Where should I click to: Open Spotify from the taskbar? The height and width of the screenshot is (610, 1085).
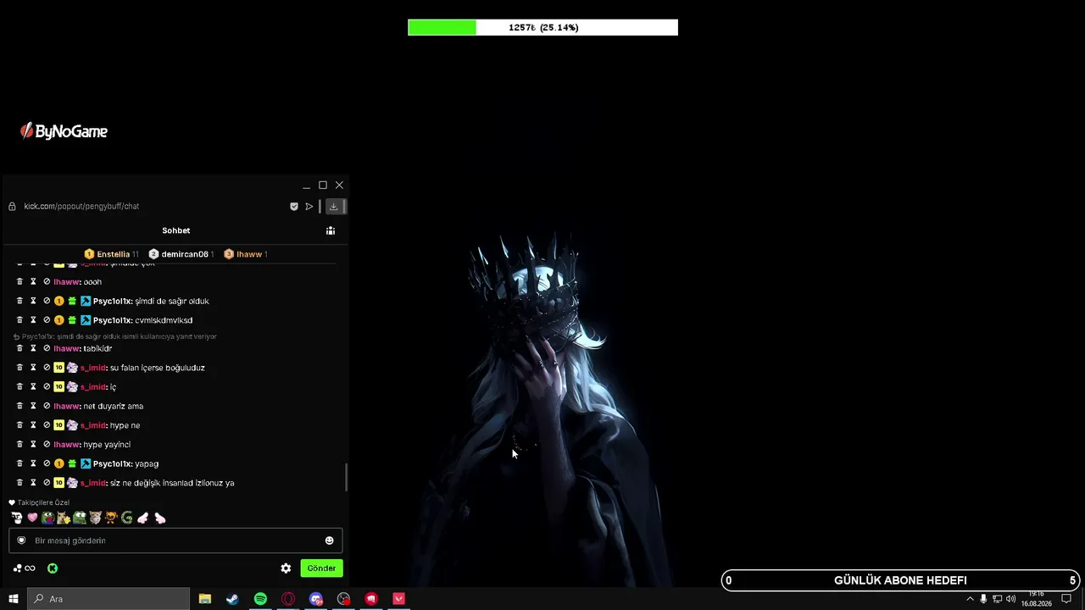click(x=260, y=599)
